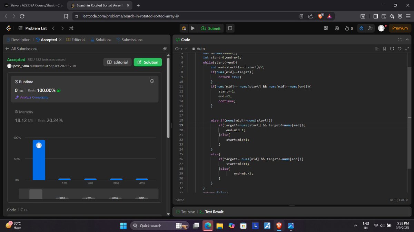Screen dimensions: 414x232
Task: Open Microsoft Edge from taskbar
Action: pyautogui.click(x=208, y=226)
